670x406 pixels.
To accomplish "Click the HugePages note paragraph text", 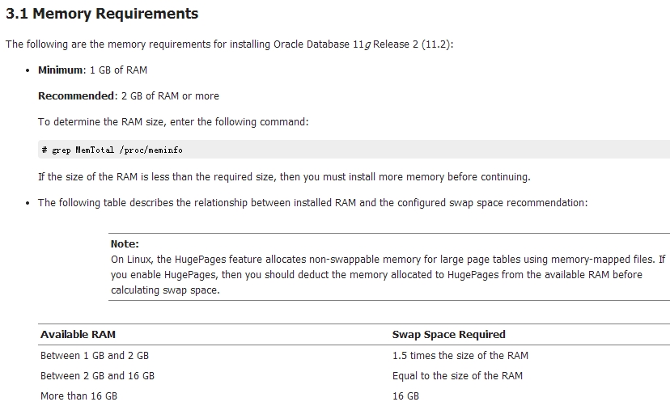I will (388, 275).
